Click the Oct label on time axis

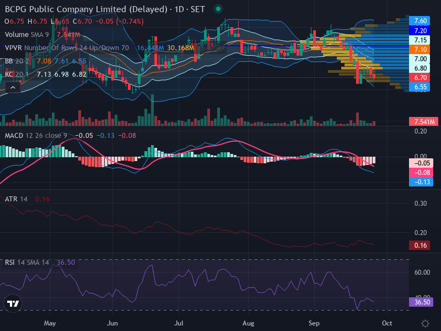click(387, 323)
